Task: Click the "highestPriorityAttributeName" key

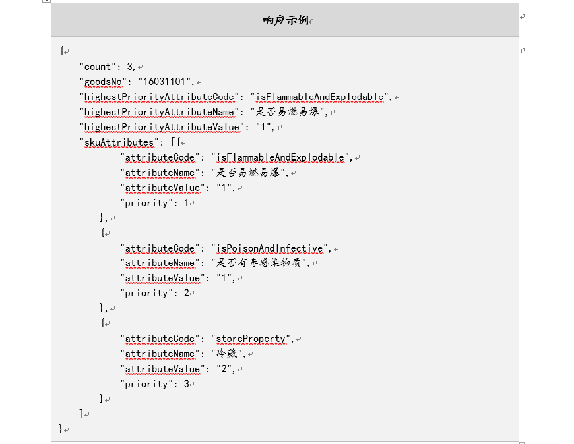Action: coord(158,112)
